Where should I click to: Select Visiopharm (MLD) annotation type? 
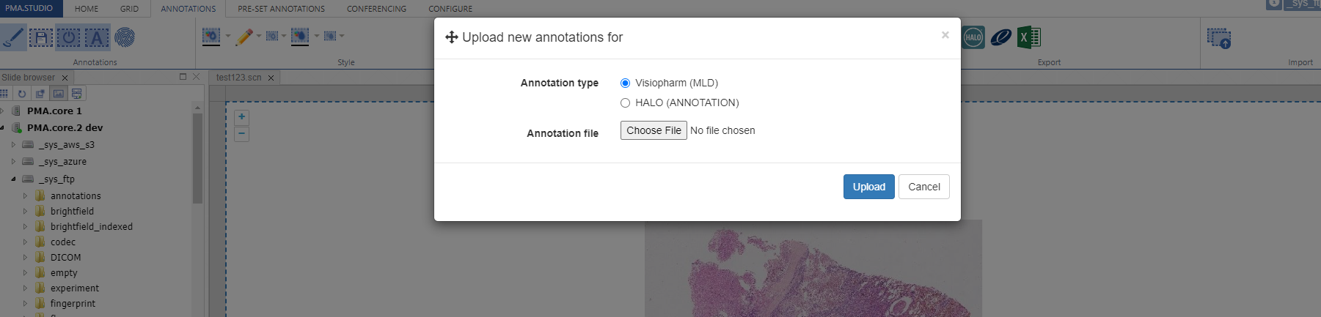pos(625,83)
